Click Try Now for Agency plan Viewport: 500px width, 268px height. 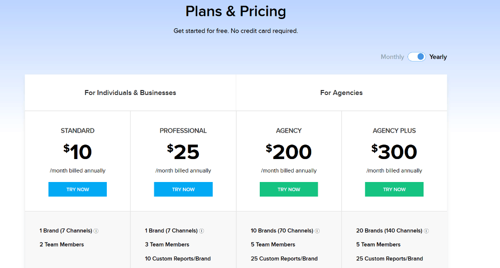pos(289,189)
